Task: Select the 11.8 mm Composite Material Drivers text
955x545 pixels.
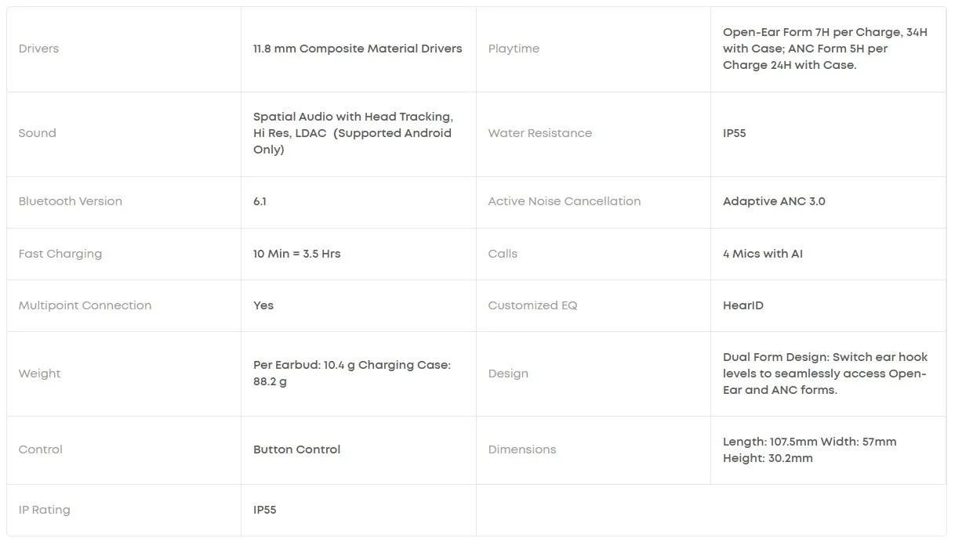Action: point(358,49)
